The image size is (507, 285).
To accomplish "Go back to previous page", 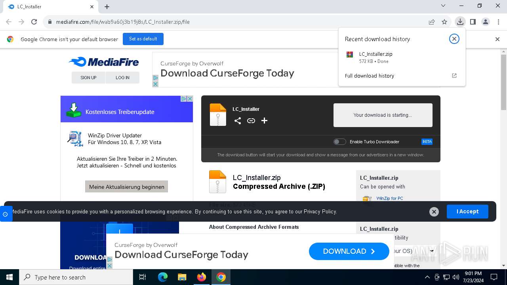I will [x=9, y=22].
